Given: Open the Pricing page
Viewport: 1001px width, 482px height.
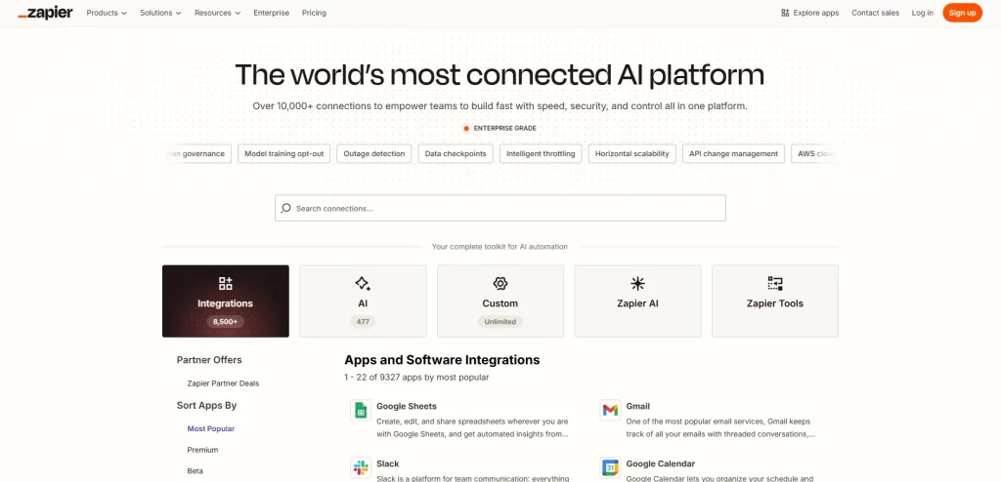Looking at the screenshot, I should 314,13.
